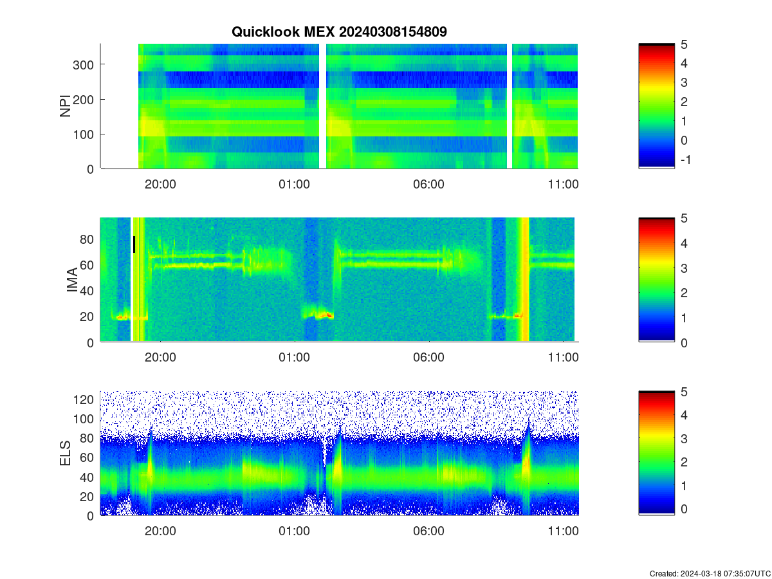The height and width of the screenshot is (579, 772).
Task: Click the IMA spectrogram plot area
Action: 339,279
